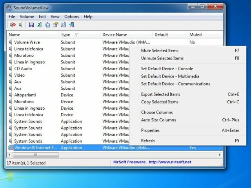Click the Mute toolbar icon
251x188 pixels.
[13, 25]
